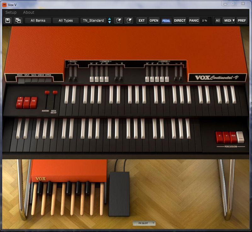Click the Save preset as icon
The image size is (252, 232).
pos(18,20)
